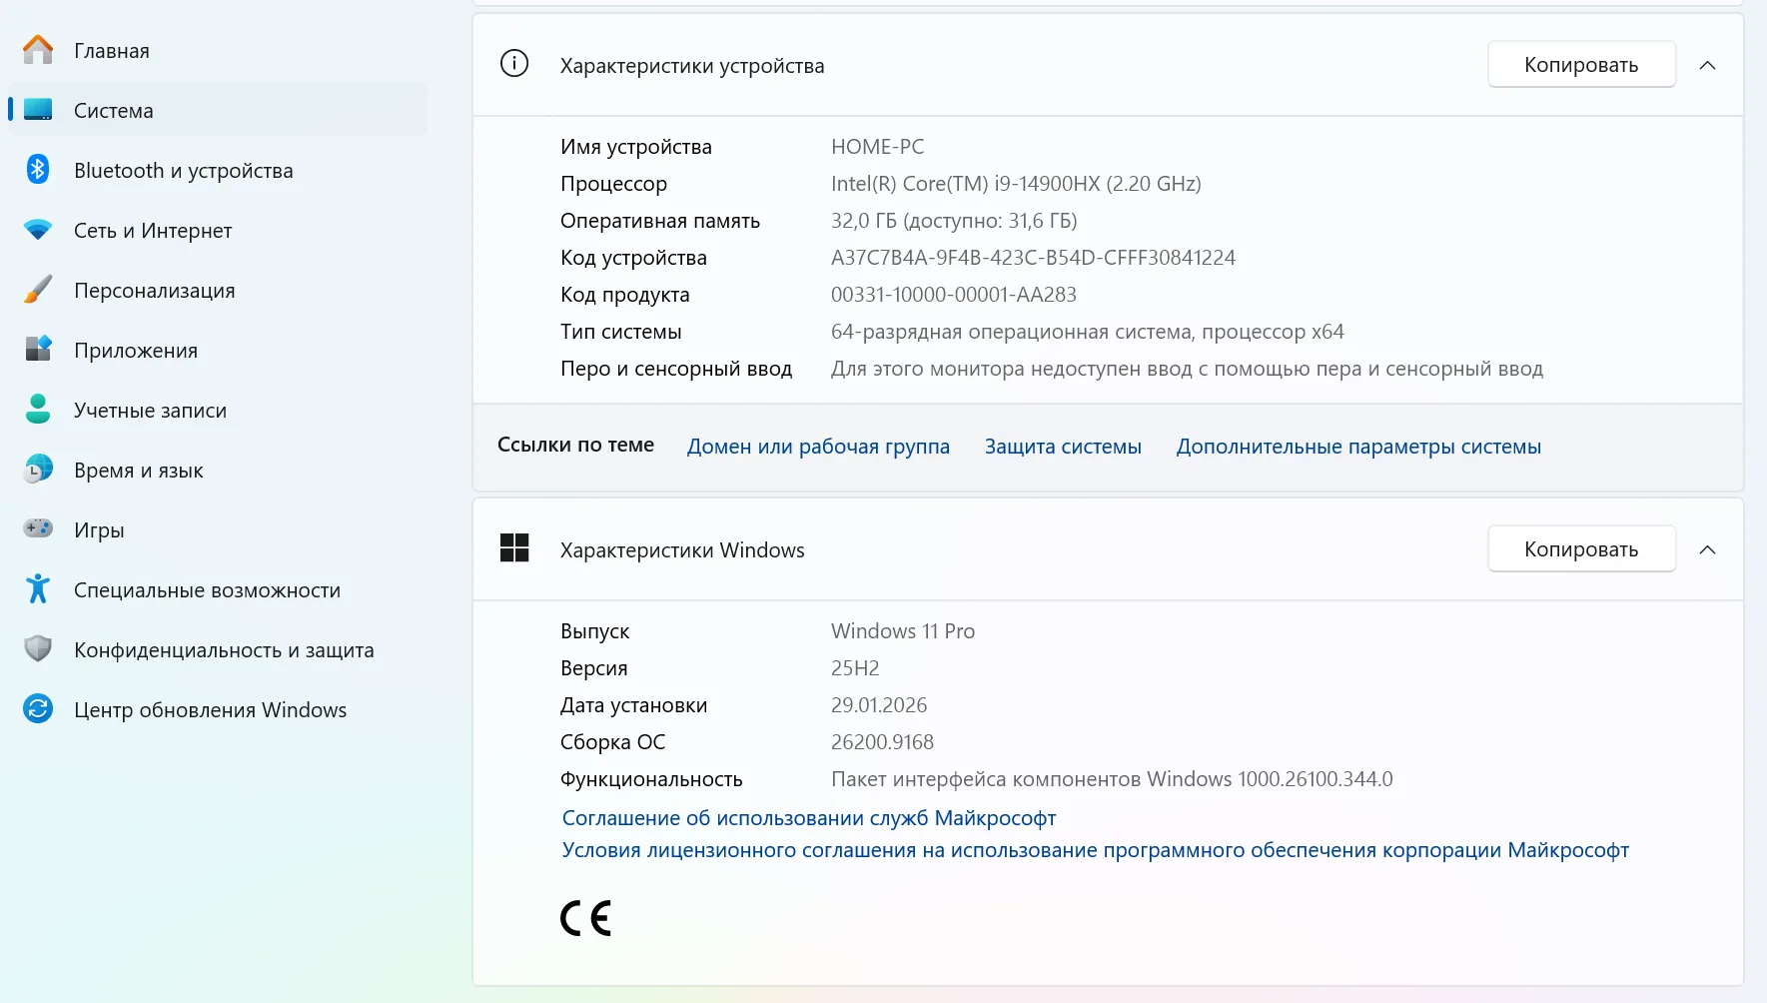
Task: Click the Имя устройства label
Action: tap(636, 147)
